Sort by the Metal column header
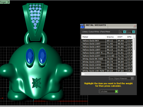The width and height of the screenshot is (143, 107). tap(94, 37)
